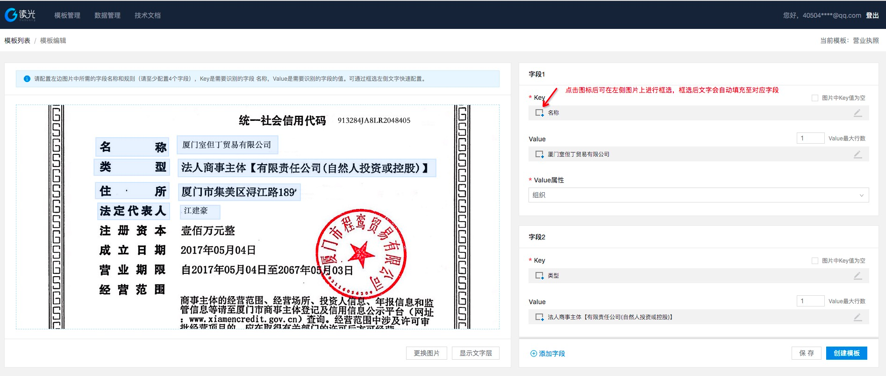Open the Value属性 dropdown showing 组织
This screenshot has width=886, height=376.
699,195
